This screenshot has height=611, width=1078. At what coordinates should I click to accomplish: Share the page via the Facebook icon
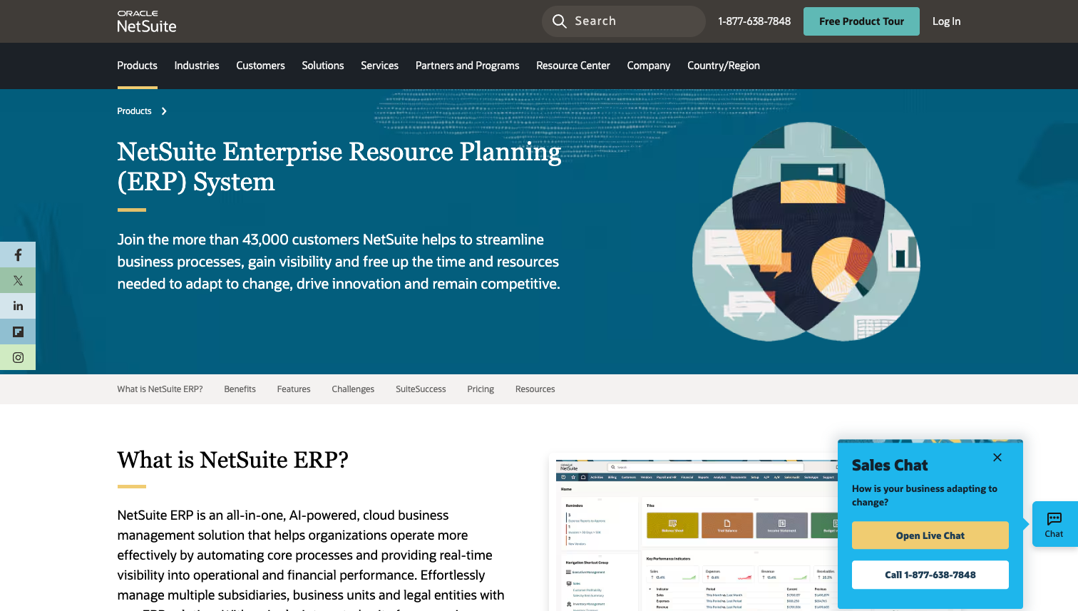coord(18,255)
